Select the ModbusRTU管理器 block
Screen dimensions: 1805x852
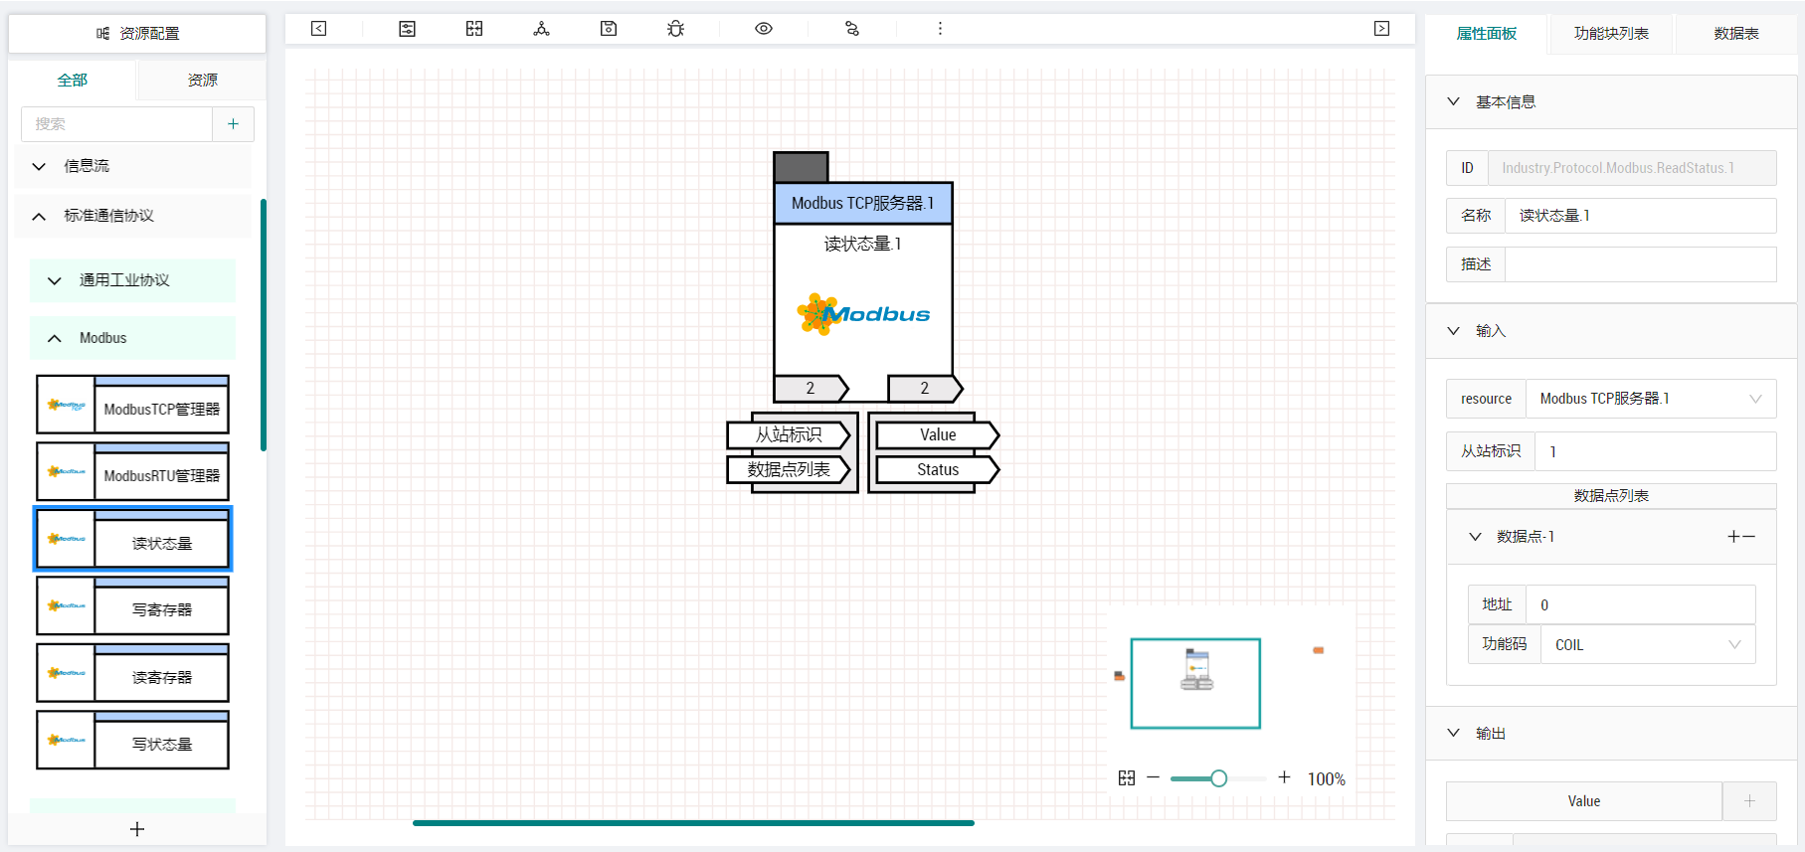pos(133,471)
